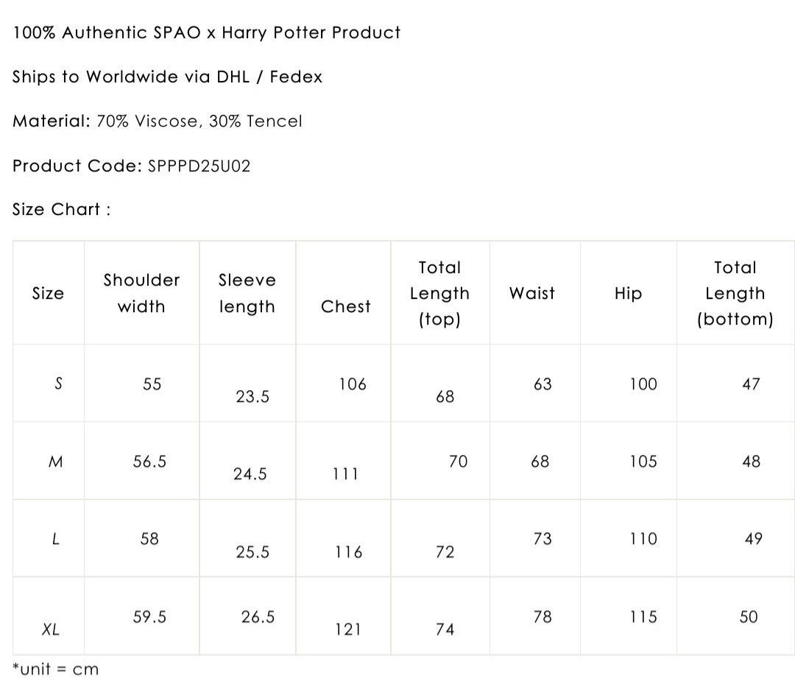Select the Ships to Worldwide text line
The height and width of the screenshot is (695, 795).
(x=167, y=77)
